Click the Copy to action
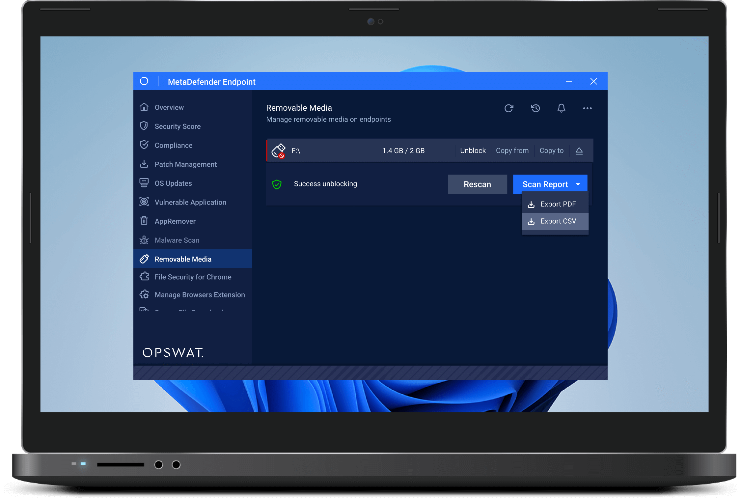Image resolution: width=741 pixels, height=498 pixels. 551,151
